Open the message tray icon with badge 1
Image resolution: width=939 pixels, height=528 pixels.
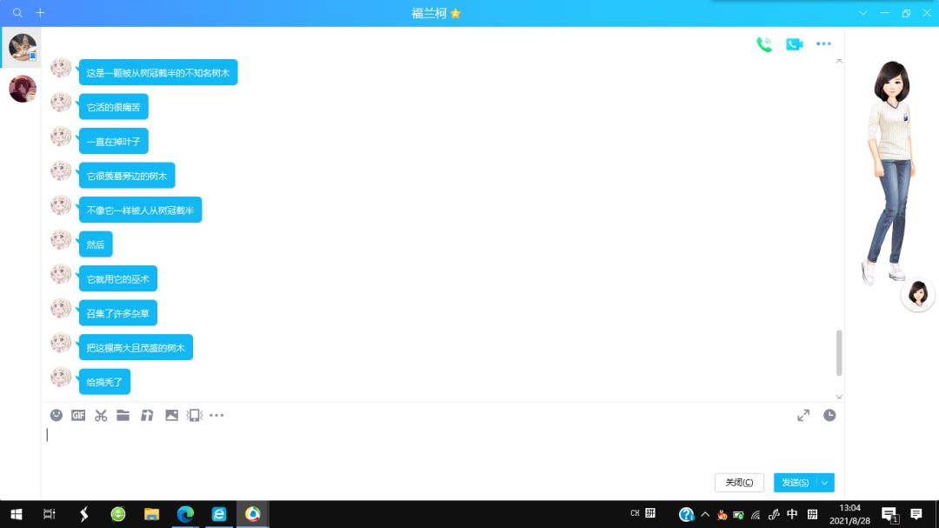point(890,515)
